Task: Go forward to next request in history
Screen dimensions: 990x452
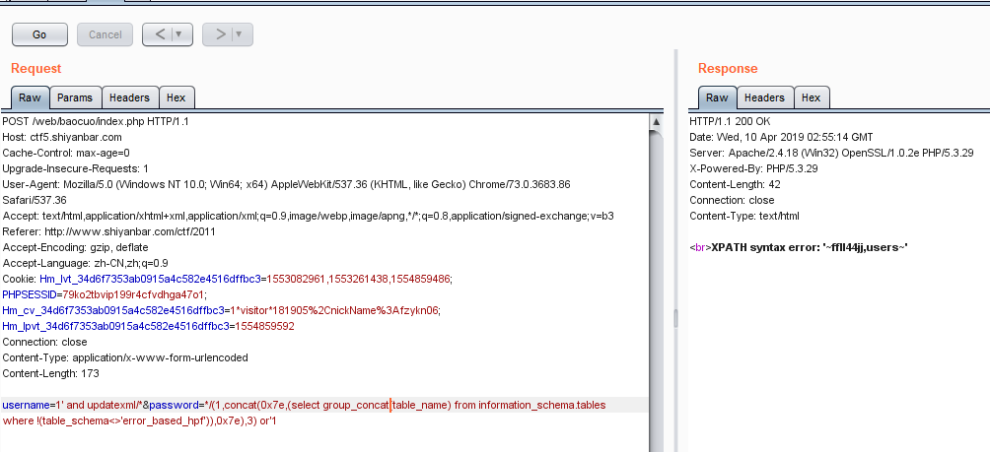Action: pos(220,34)
